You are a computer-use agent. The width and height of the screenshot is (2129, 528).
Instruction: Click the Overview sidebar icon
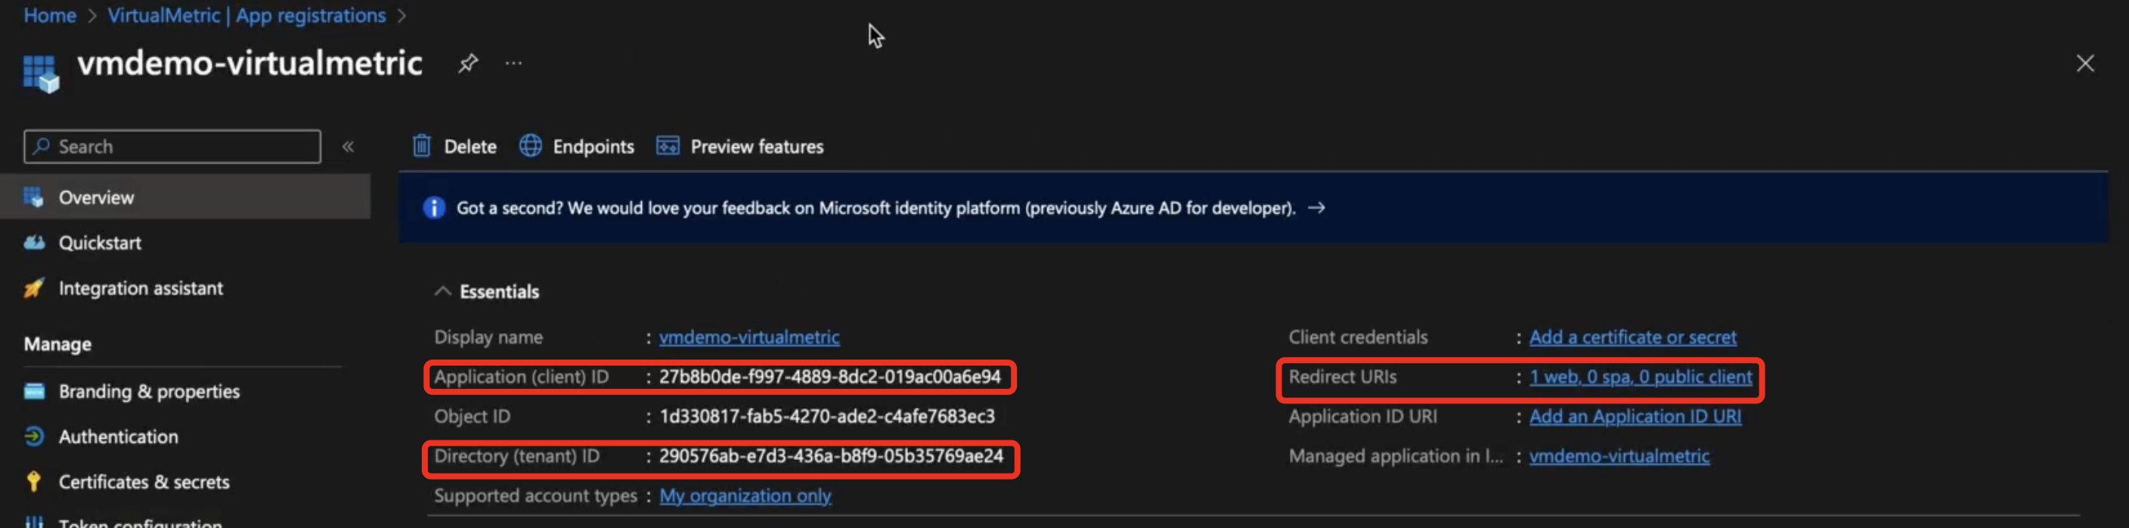point(34,196)
